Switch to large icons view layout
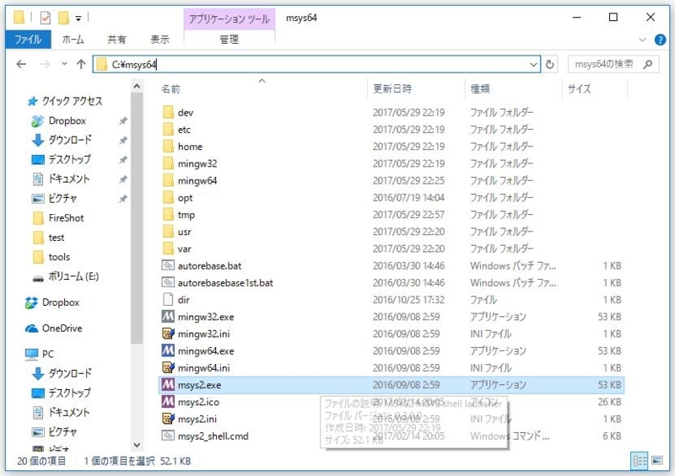The width and height of the screenshot is (675, 476). [657, 461]
